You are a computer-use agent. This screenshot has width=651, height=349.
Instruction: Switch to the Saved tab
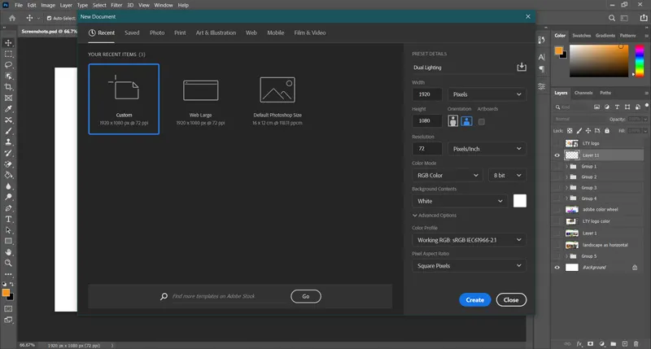point(132,33)
